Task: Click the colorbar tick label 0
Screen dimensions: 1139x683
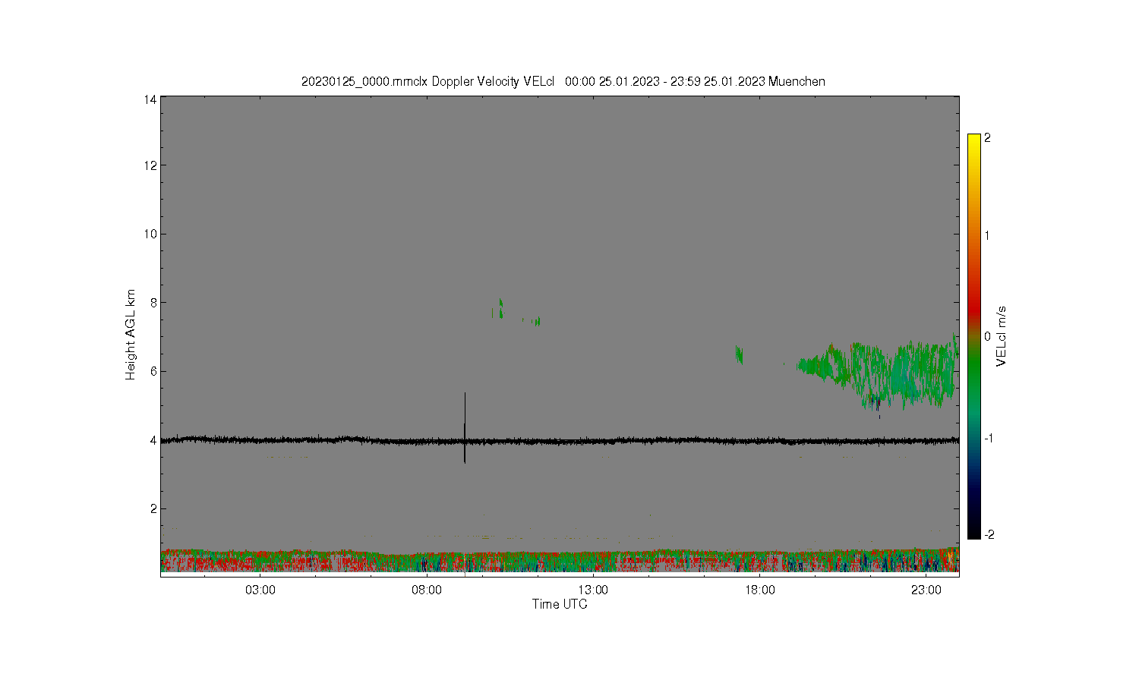Action: point(988,337)
